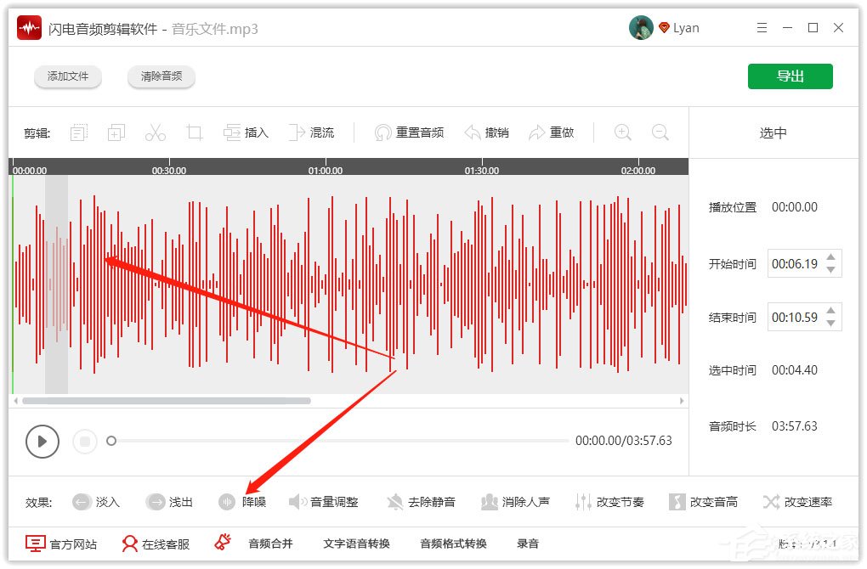
Task: Insert audio using the 插入 tool
Action: tap(246, 132)
